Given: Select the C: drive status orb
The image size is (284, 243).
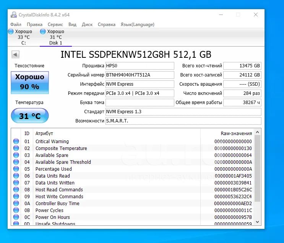Looking at the screenshot, I should point(11,31).
